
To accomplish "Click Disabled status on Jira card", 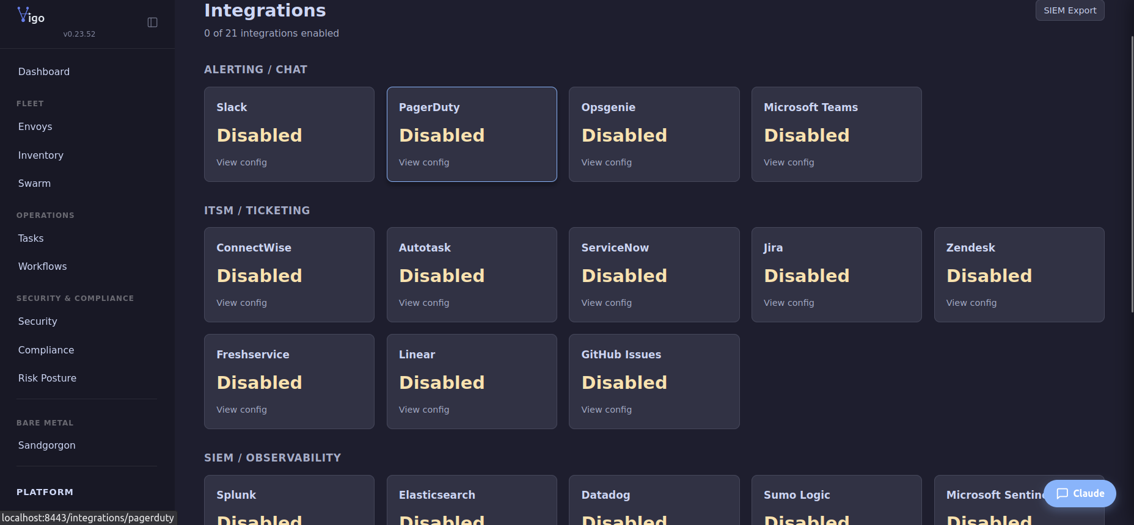I will (x=807, y=276).
